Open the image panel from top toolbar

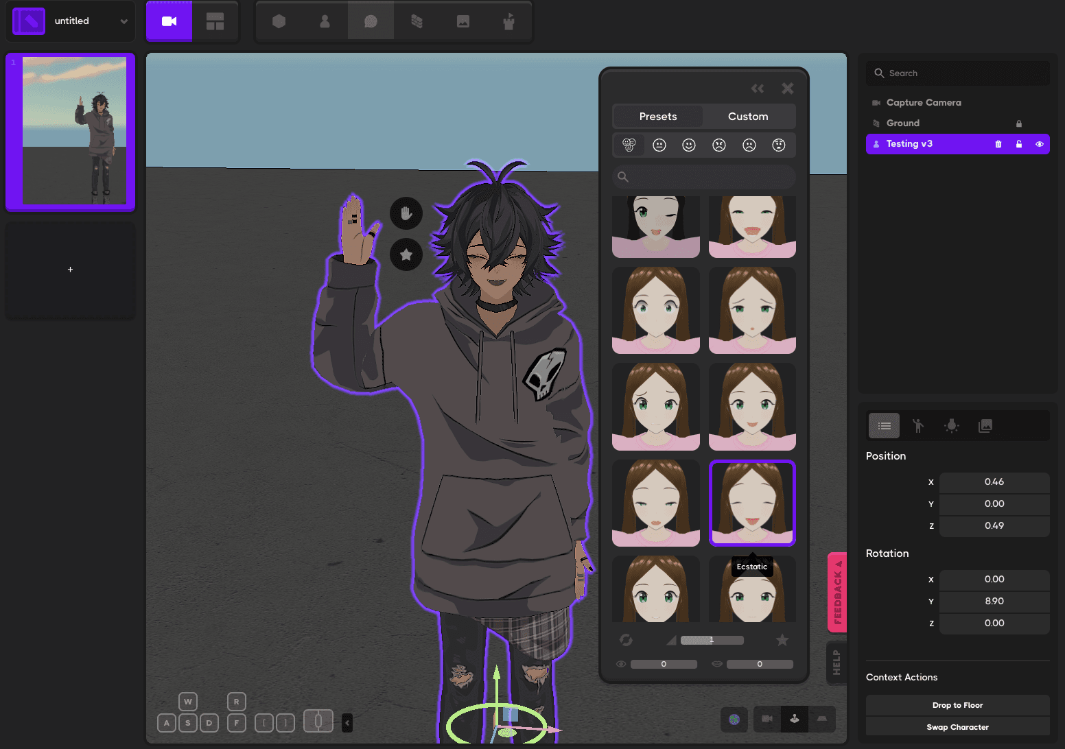[x=463, y=21]
